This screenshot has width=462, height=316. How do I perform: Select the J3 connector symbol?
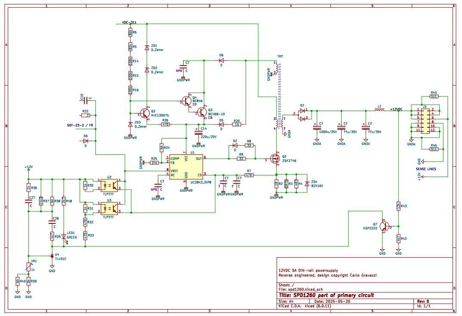tap(425, 121)
